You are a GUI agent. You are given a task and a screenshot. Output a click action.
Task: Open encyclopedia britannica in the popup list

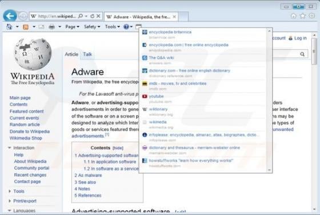click(x=170, y=32)
